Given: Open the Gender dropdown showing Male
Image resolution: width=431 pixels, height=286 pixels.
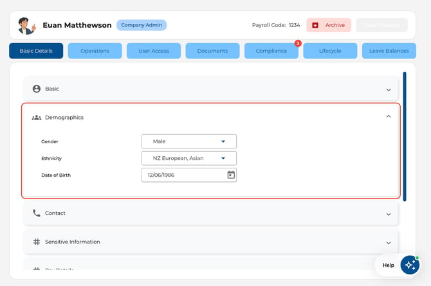Looking at the screenshot, I should [x=189, y=141].
